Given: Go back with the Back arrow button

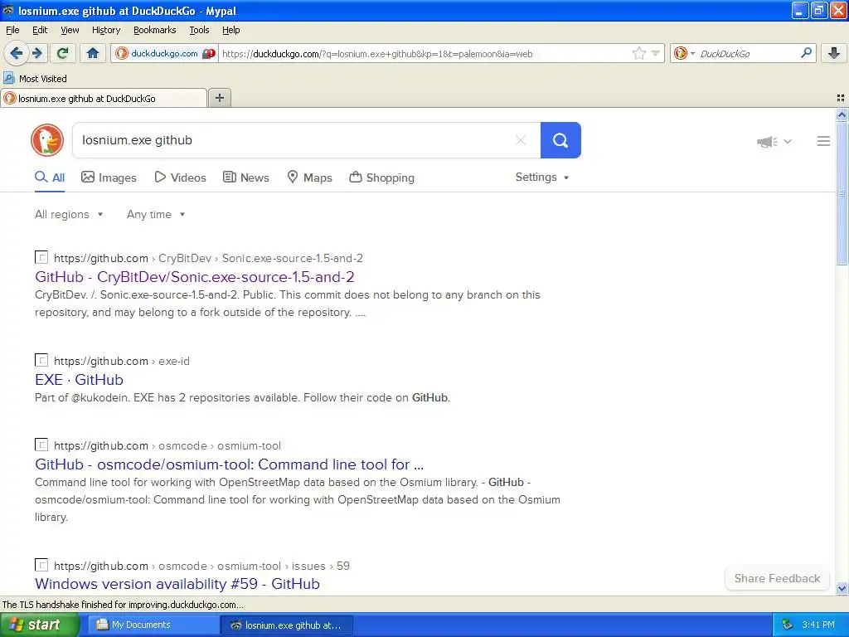Looking at the screenshot, I should (x=16, y=53).
